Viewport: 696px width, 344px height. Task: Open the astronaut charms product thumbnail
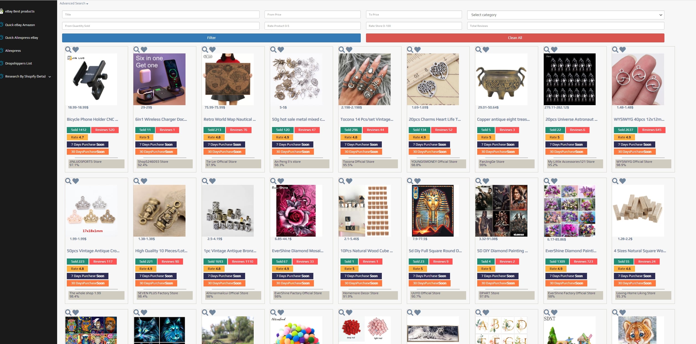[570, 79]
